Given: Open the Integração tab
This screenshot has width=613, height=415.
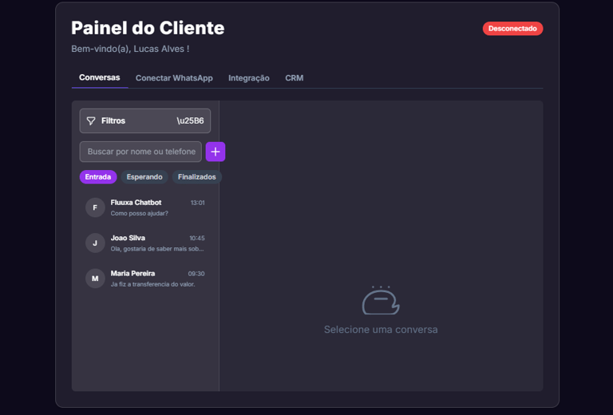Looking at the screenshot, I should tap(249, 77).
